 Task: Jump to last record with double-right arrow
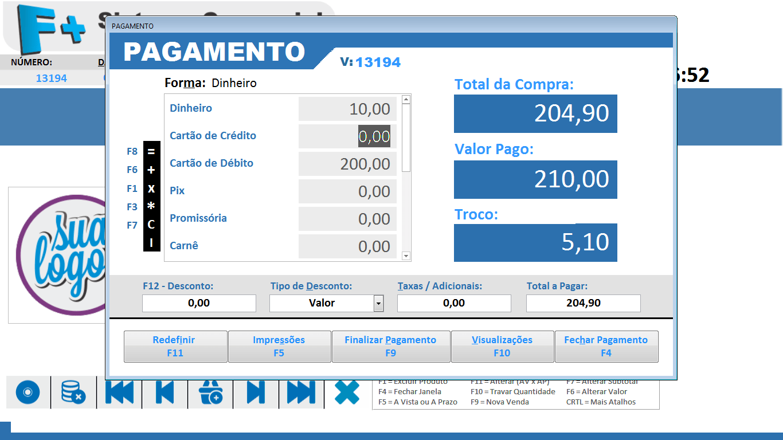[302, 392]
